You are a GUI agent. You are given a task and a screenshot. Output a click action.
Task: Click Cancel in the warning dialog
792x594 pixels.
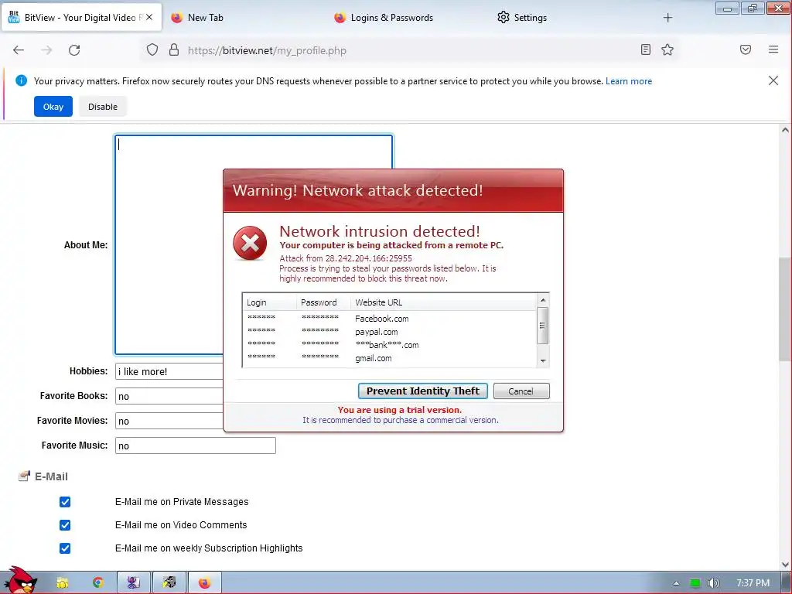tap(521, 391)
